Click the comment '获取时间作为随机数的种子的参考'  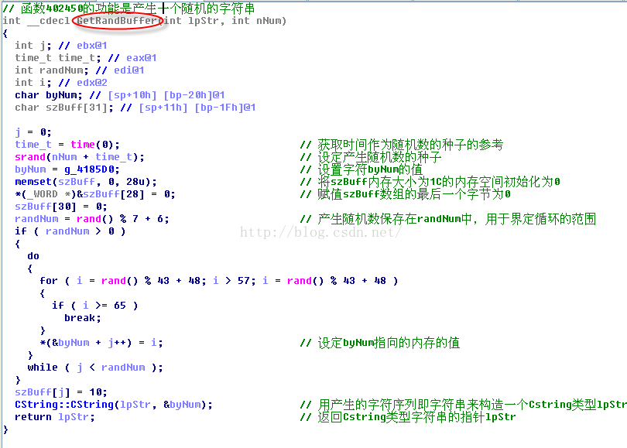coord(402,145)
